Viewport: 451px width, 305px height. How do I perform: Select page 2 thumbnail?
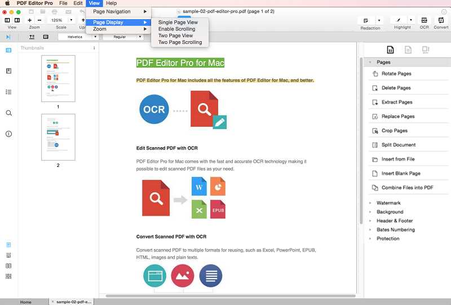[58, 137]
